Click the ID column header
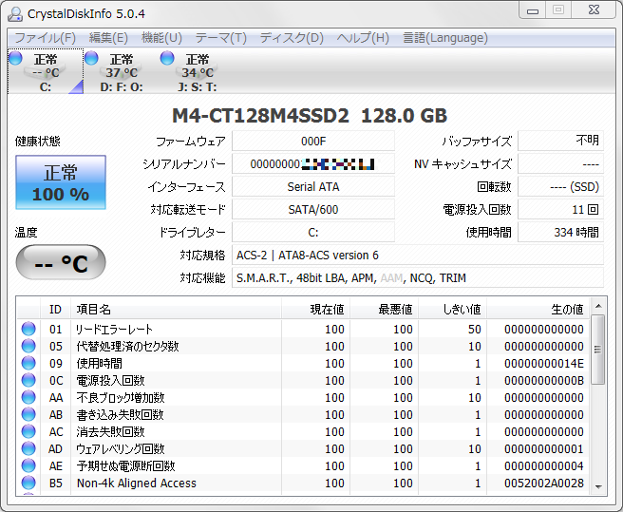Image resolution: width=623 pixels, height=512 pixels. click(x=55, y=309)
